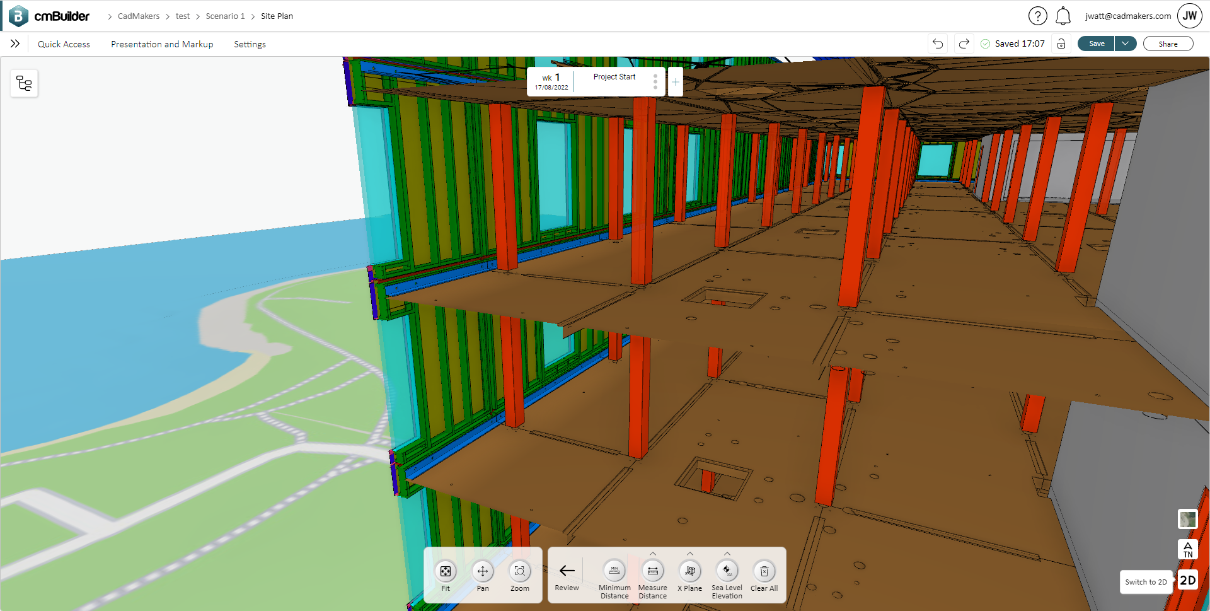The width and height of the screenshot is (1210, 611).
Task: Open the JW user avatar menu
Action: click(x=1189, y=16)
